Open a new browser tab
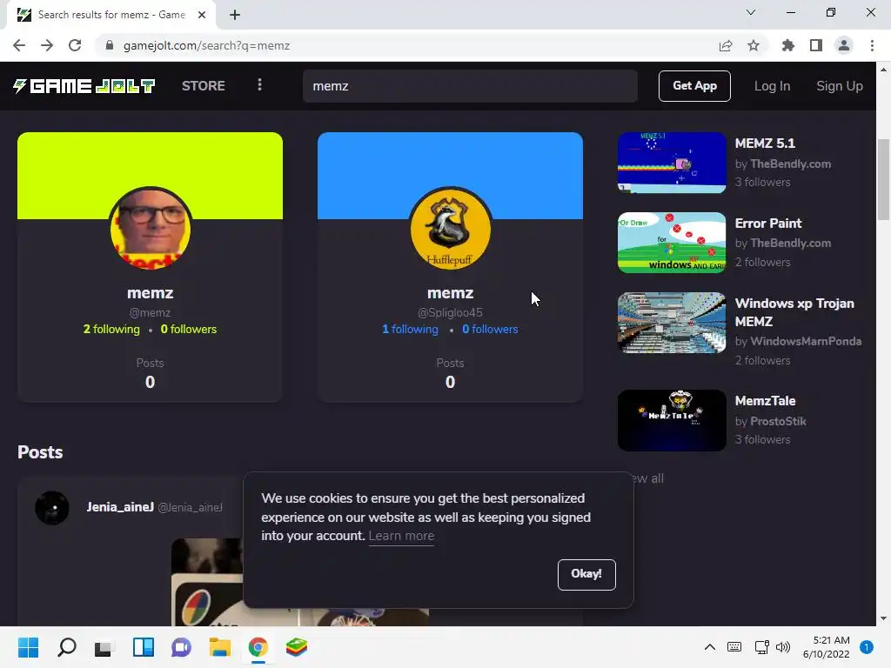 click(235, 15)
